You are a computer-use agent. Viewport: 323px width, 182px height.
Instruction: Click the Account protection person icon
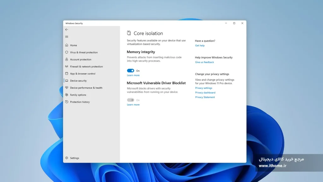click(67, 59)
